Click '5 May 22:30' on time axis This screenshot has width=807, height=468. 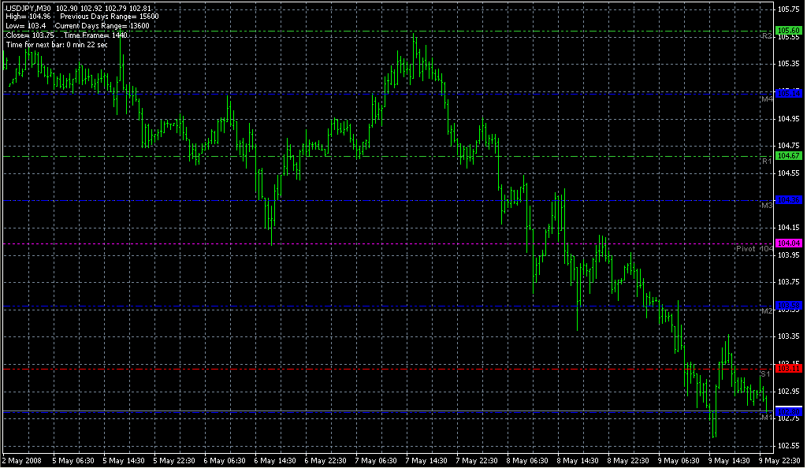coord(174,461)
